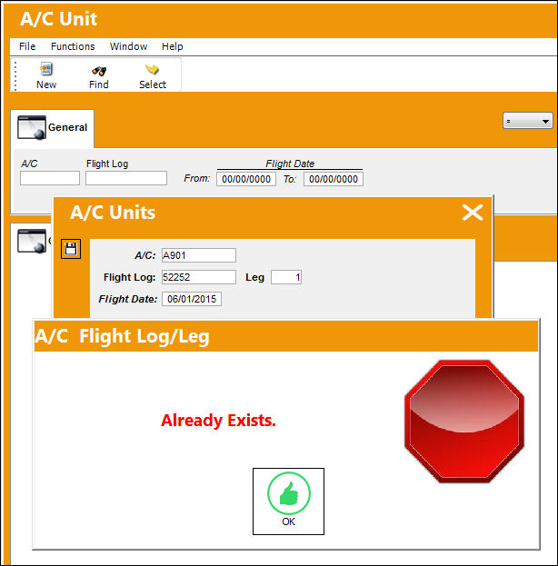
Task: Click the toolbar drag handle dots
Action: point(15,75)
